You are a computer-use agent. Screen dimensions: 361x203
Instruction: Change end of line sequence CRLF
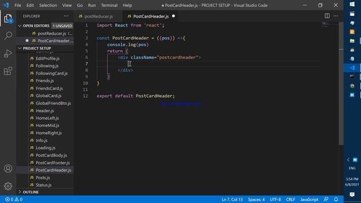pos(290,199)
